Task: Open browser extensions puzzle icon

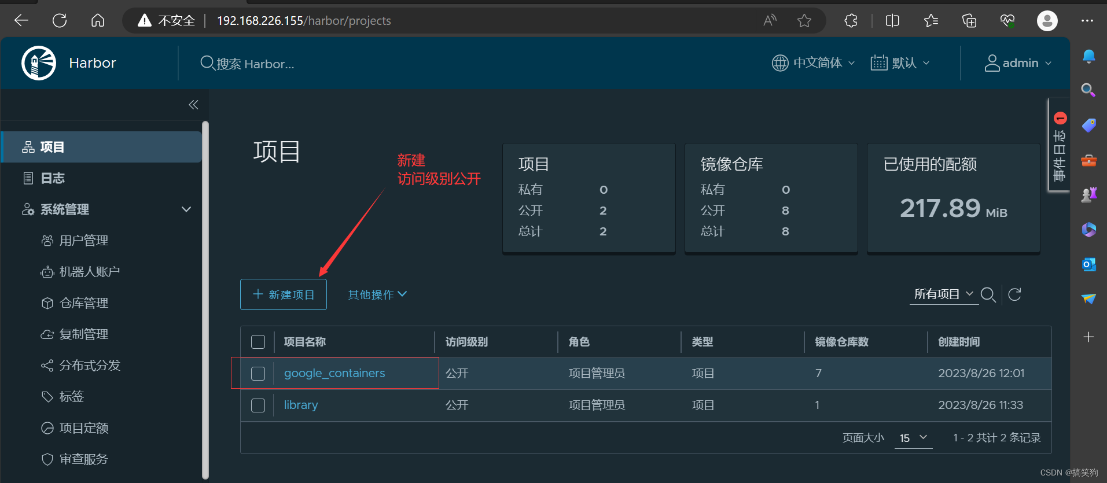Action: click(851, 21)
